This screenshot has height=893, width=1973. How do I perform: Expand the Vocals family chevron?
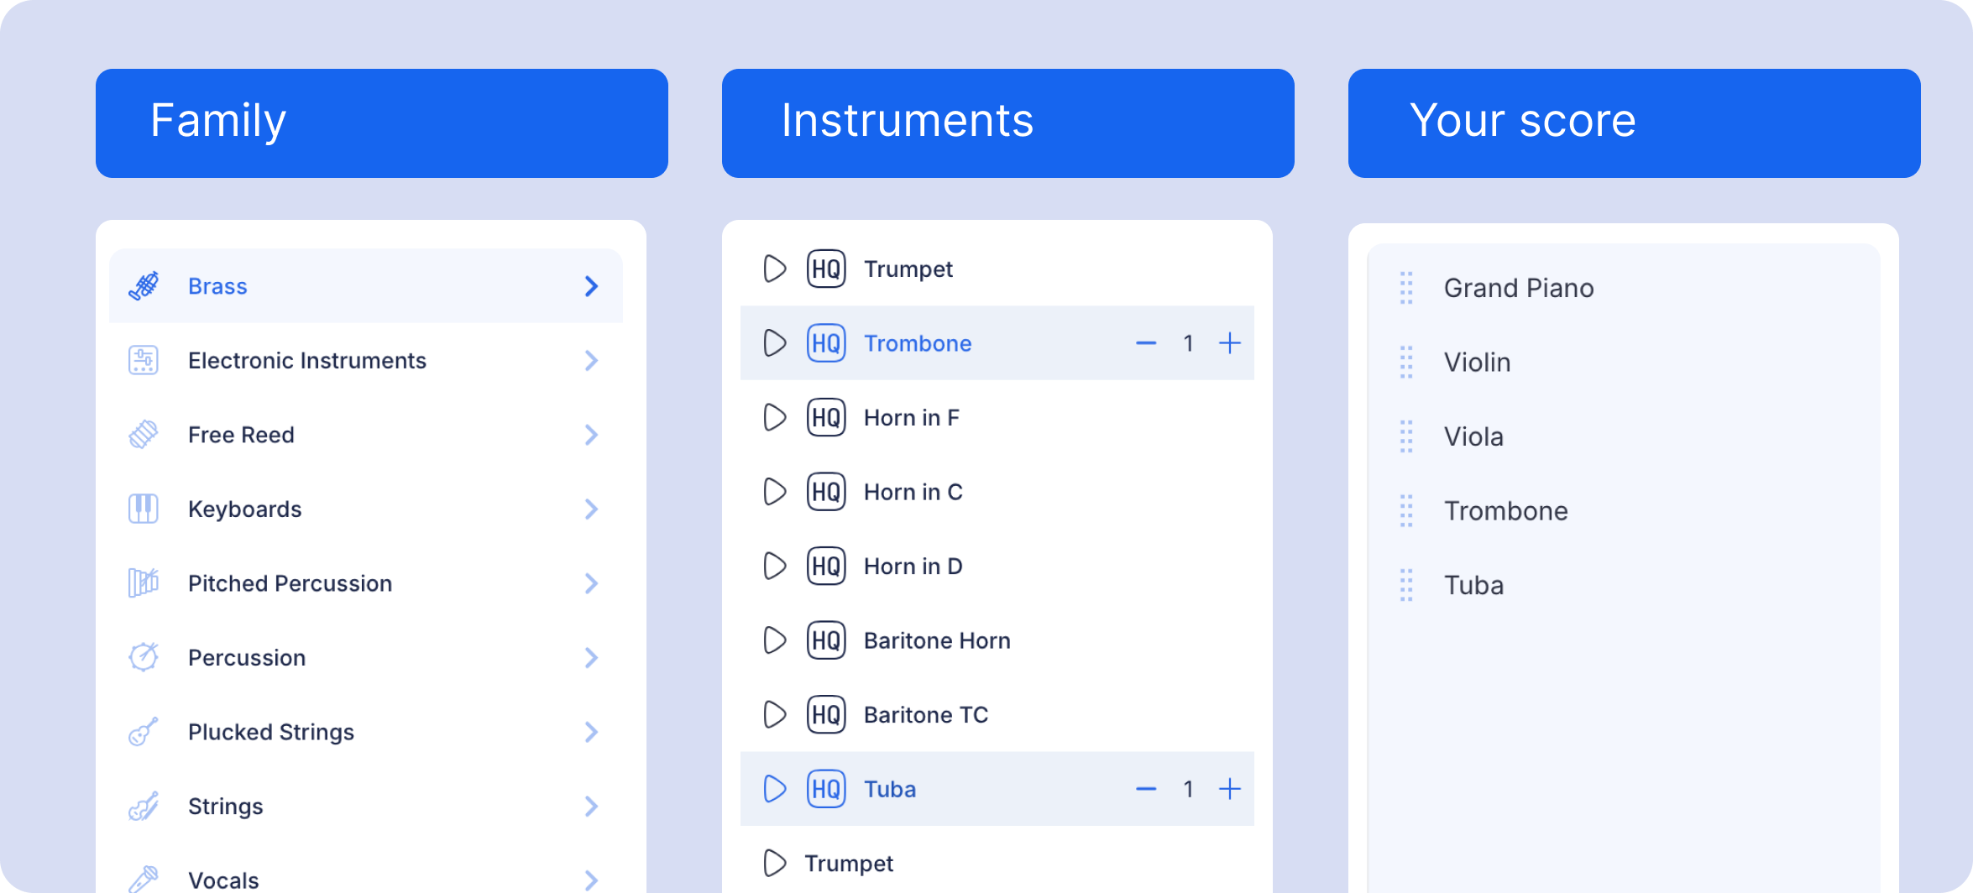click(x=592, y=880)
